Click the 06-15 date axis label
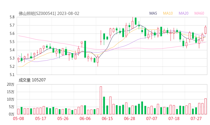Viewport: 210px width, 125px height. click(x=107, y=118)
